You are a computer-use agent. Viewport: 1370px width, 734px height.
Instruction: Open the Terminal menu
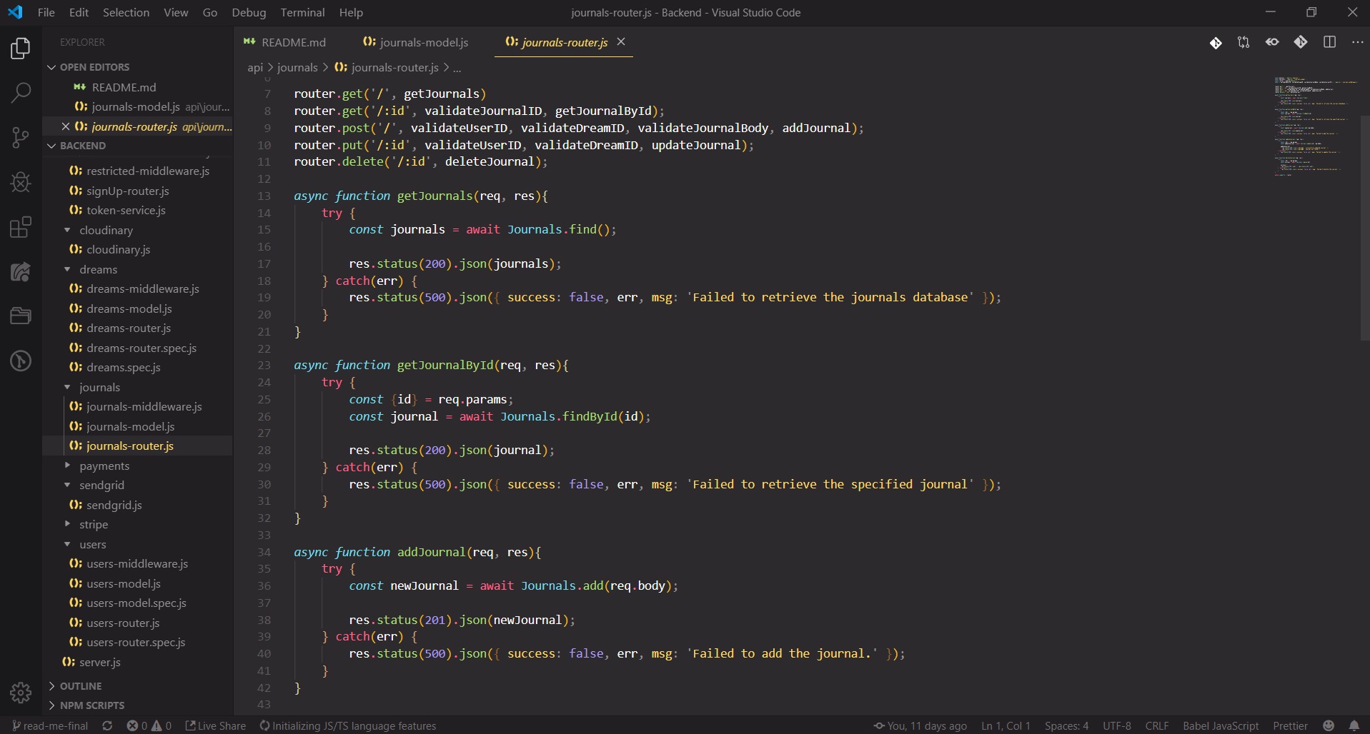click(302, 12)
